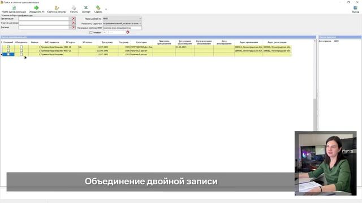Check Объединять in the 4657-20 card row
This screenshot has width=362, height=203.
21,51
